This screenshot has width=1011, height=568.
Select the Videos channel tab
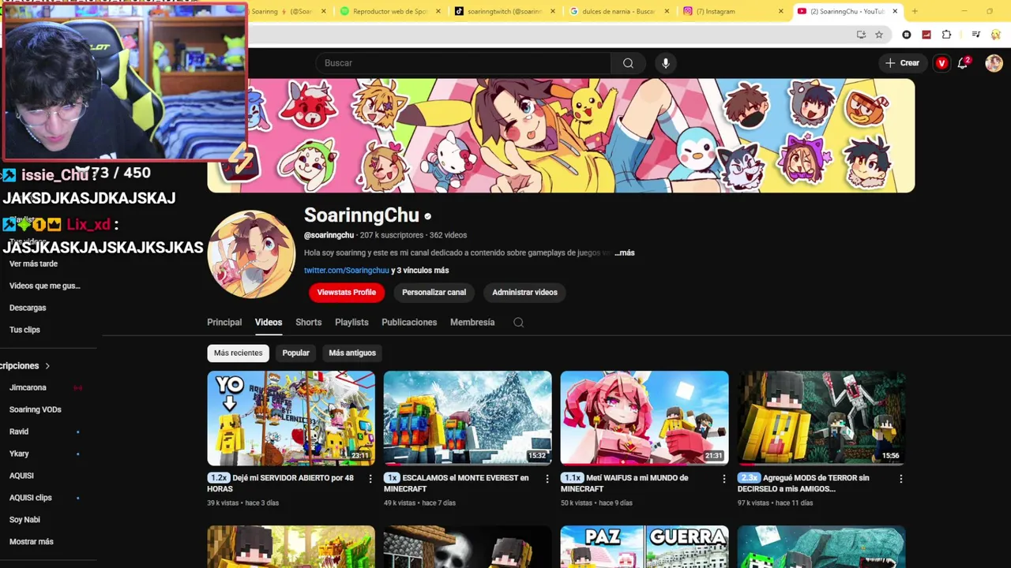tap(269, 322)
